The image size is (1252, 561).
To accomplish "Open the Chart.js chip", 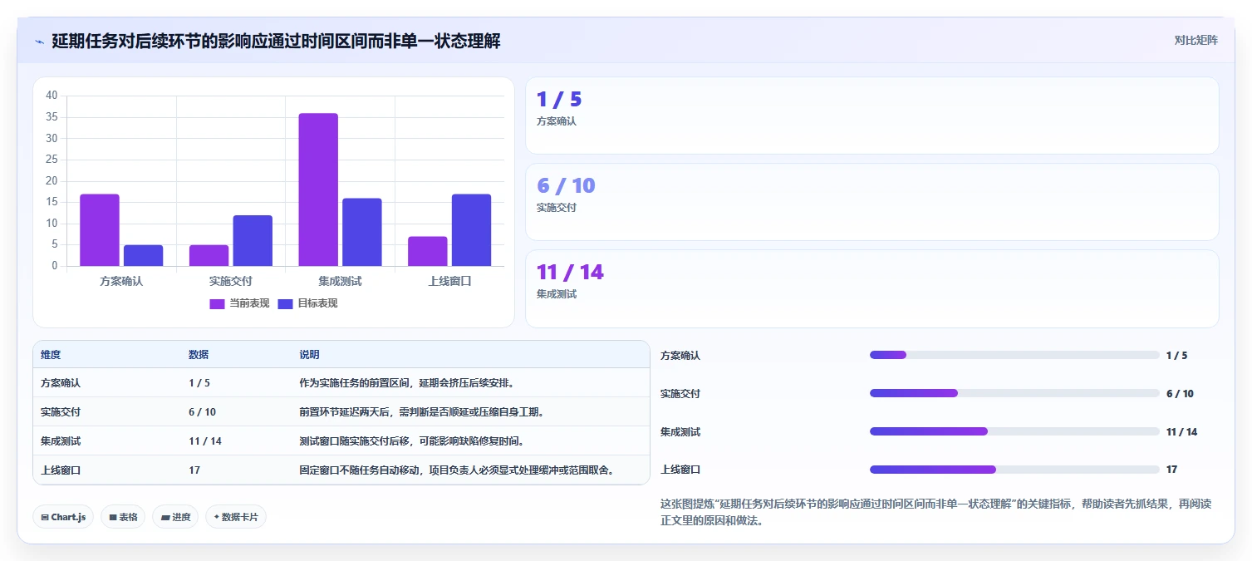I will (x=63, y=517).
